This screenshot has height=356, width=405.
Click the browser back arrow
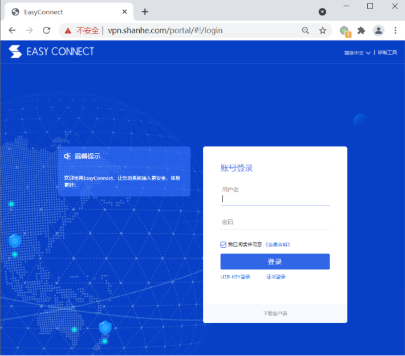click(x=12, y=30)
